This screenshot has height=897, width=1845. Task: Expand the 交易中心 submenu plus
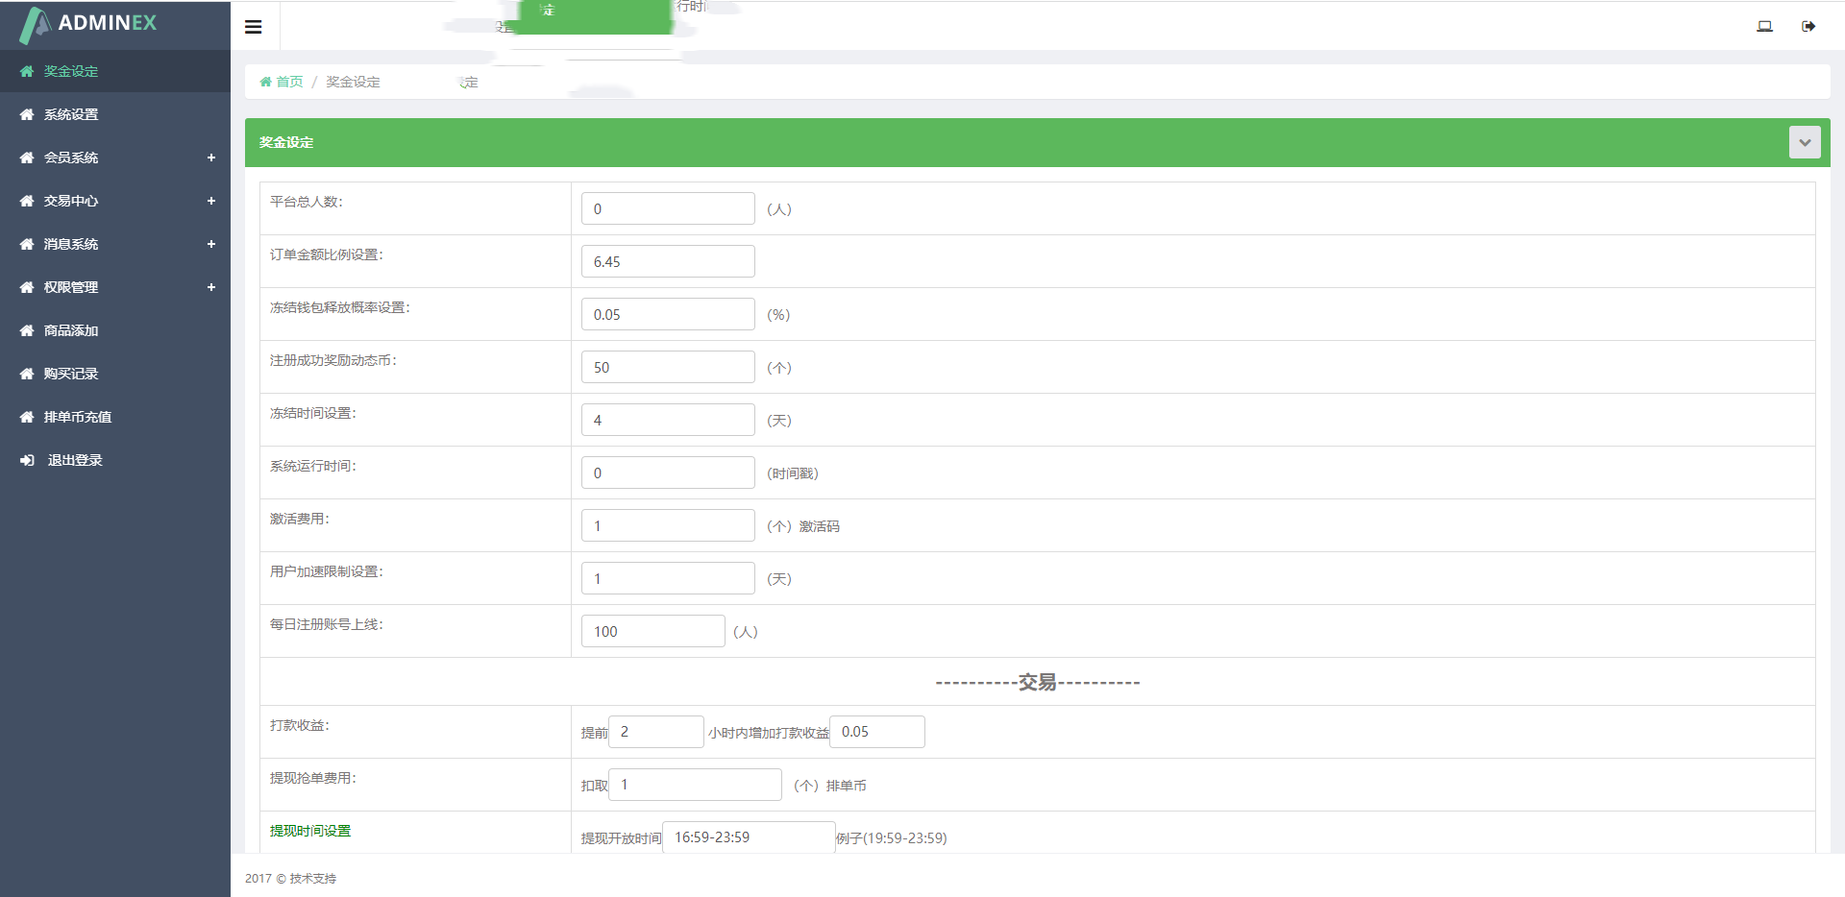[211, 201]
